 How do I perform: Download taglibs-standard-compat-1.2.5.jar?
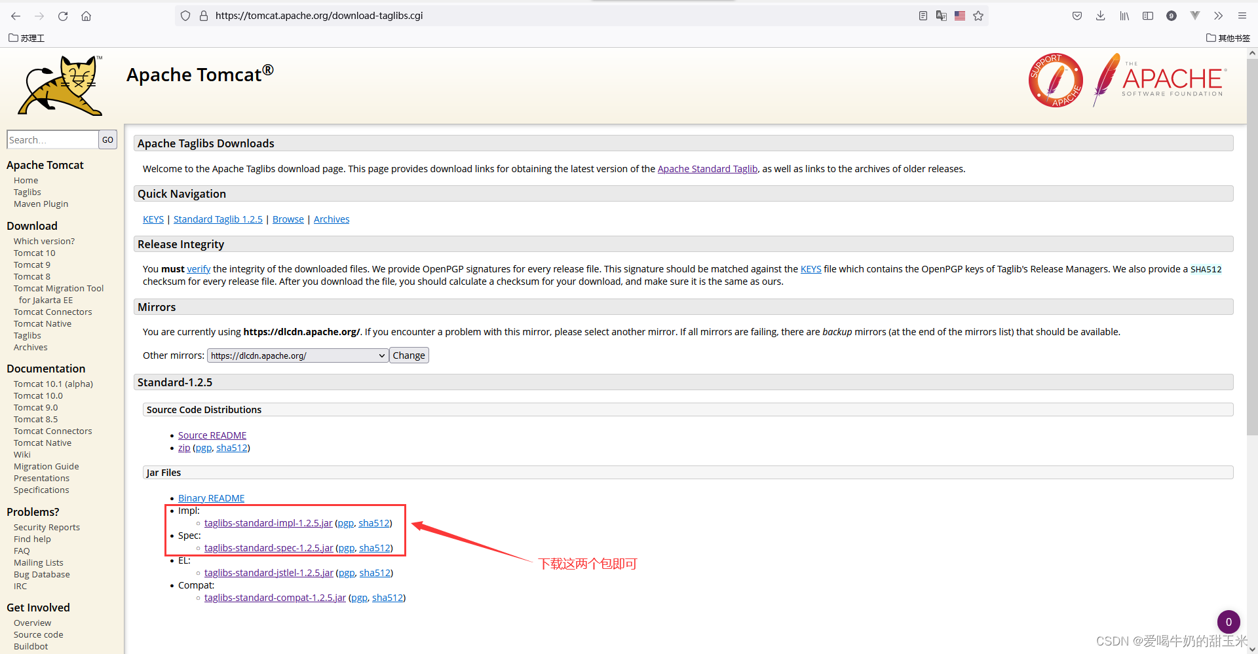click(275, 598)
